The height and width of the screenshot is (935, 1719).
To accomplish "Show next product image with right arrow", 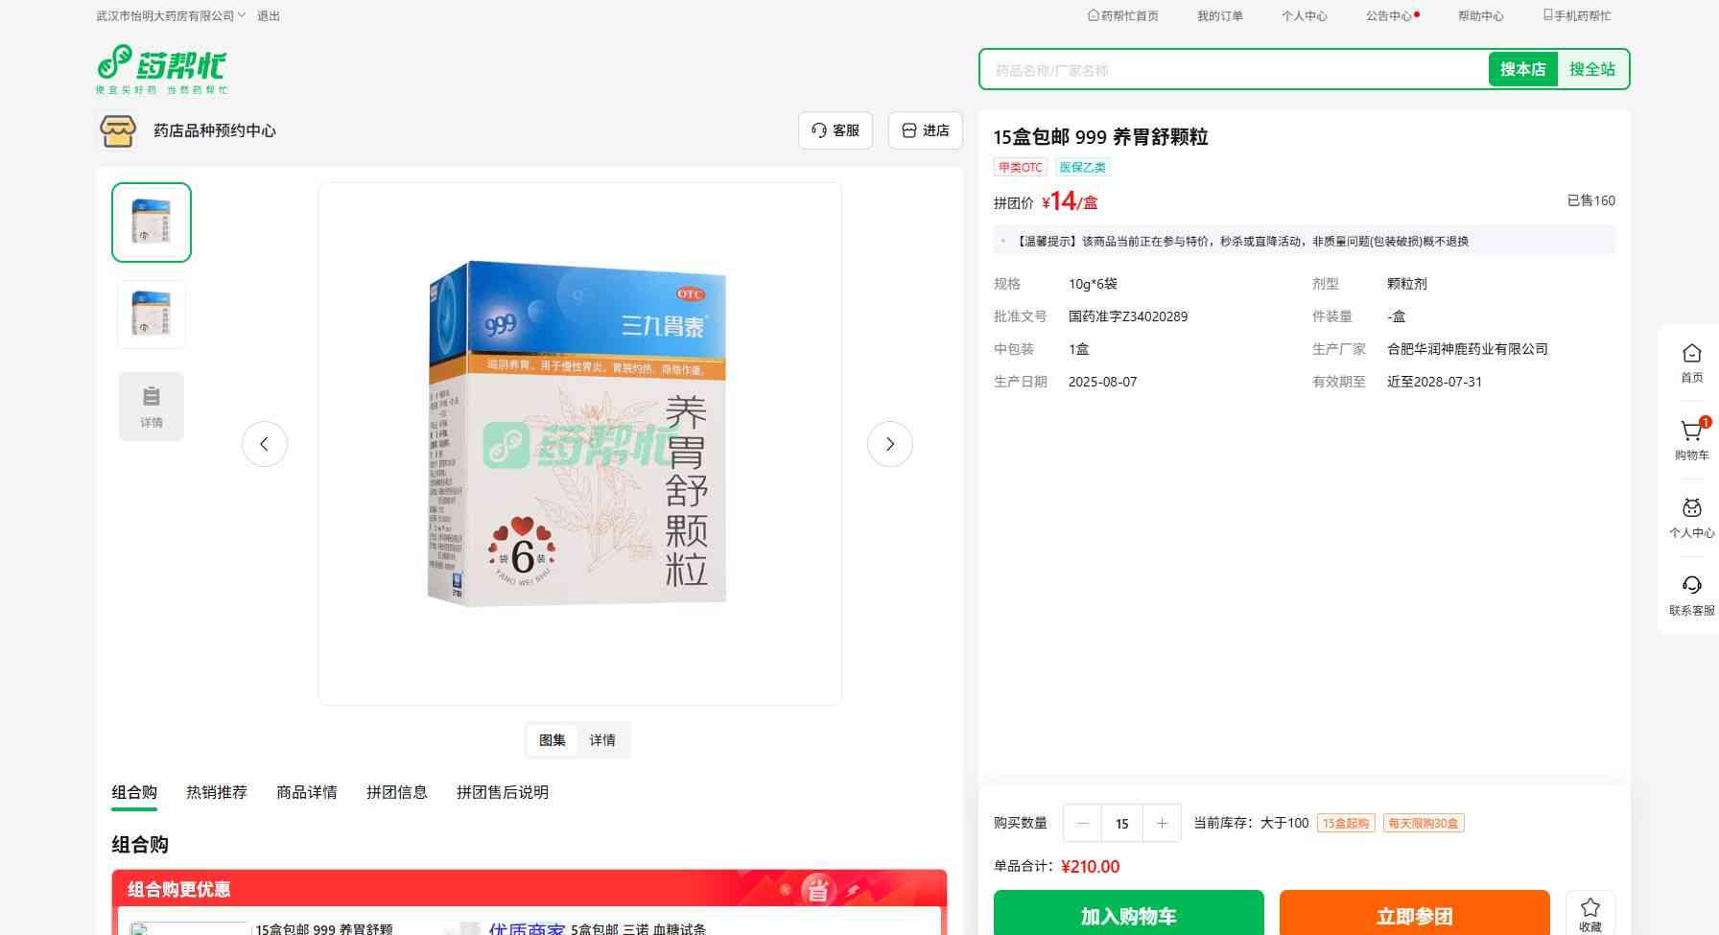I will pos(889,444).
